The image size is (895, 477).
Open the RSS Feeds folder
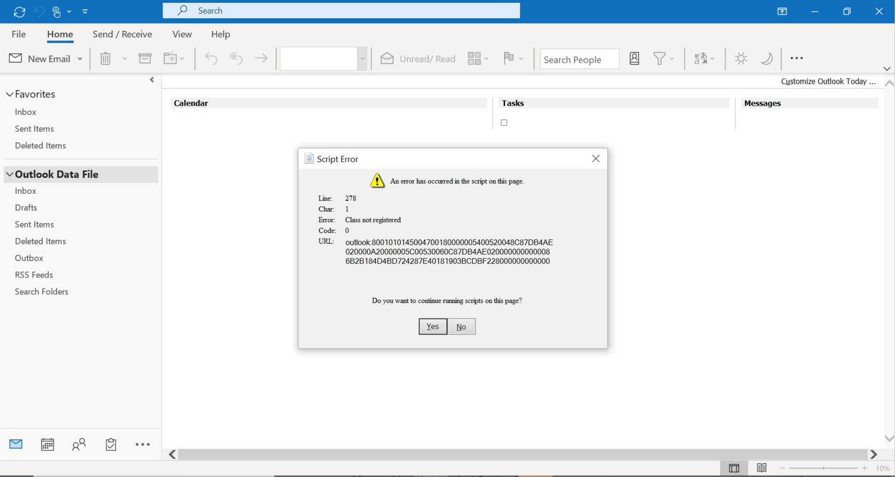coord(34,275)
